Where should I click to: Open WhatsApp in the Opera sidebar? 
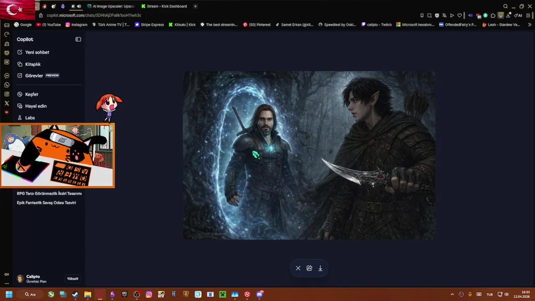[7, 85]
